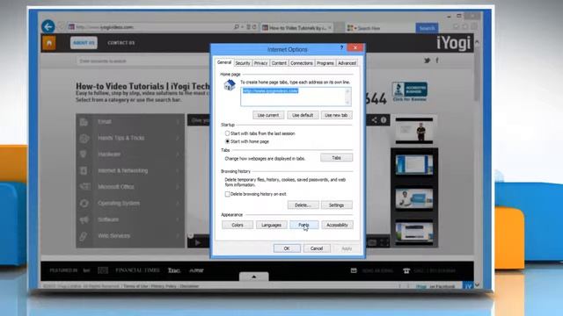The image size is (563, 316).
Task: Click the Operating System category icon
Action: 84,203
